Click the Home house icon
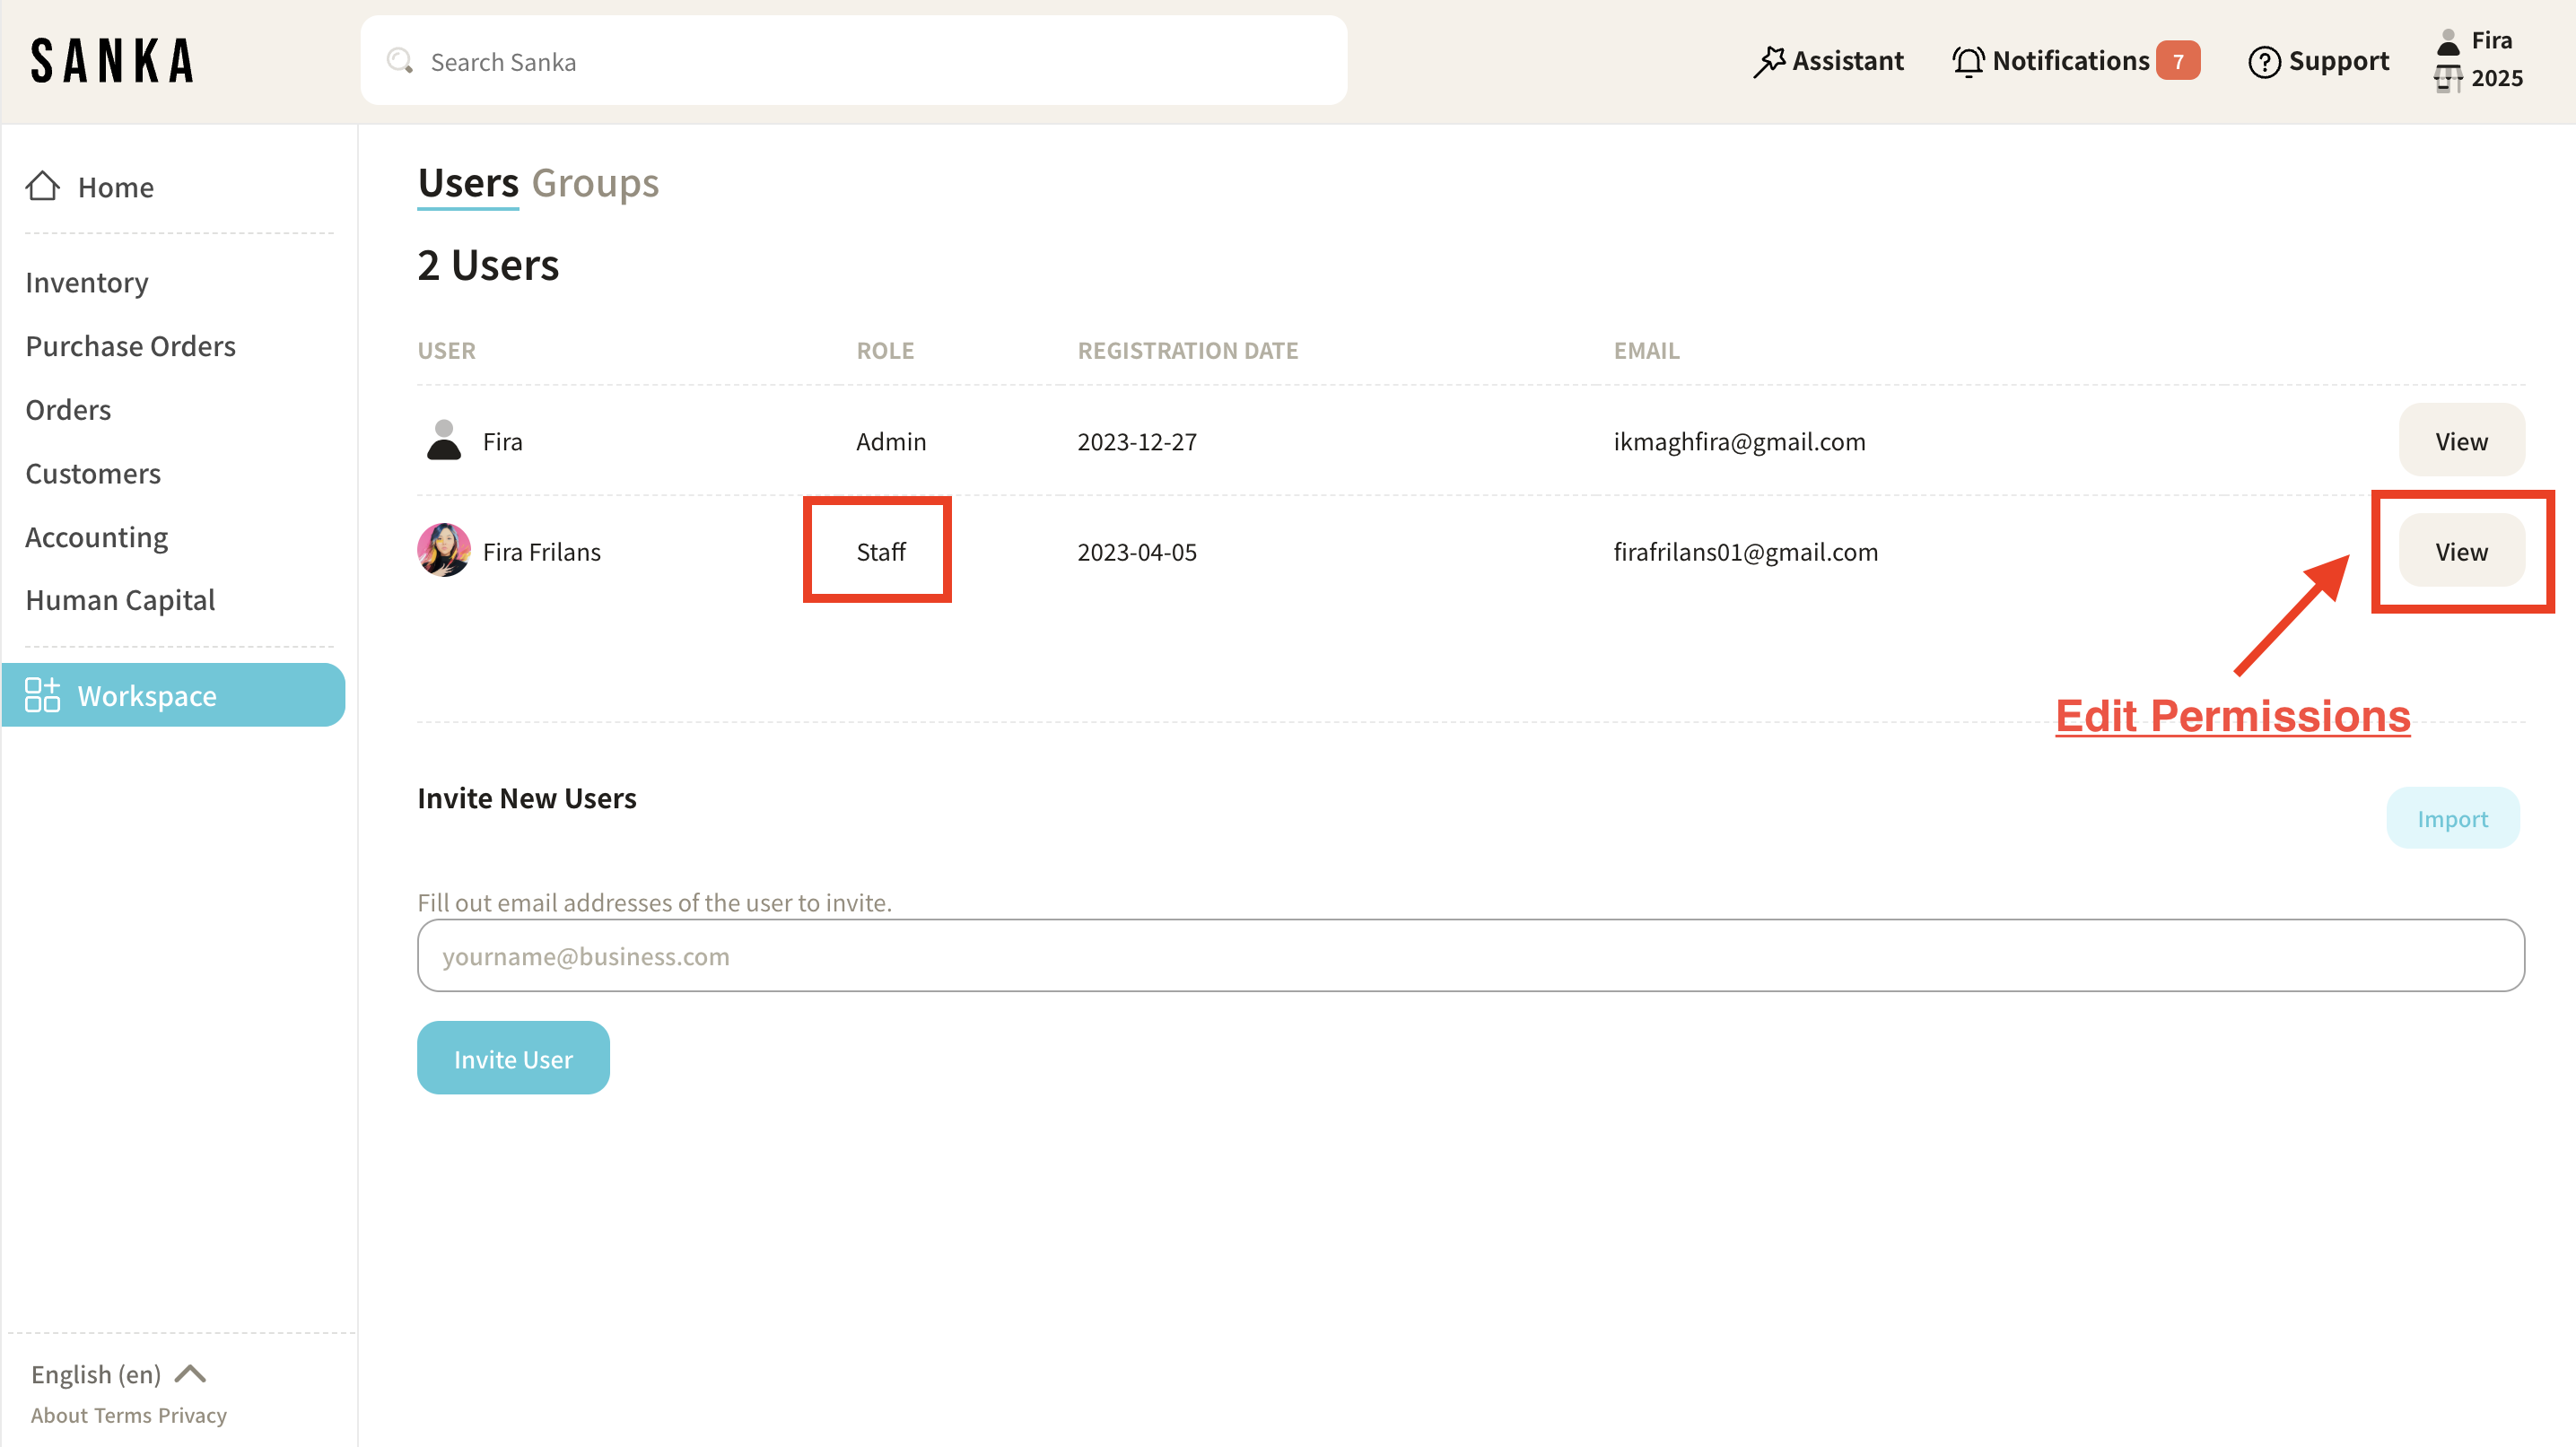The image size is (2576, 1447). [42, 186]
